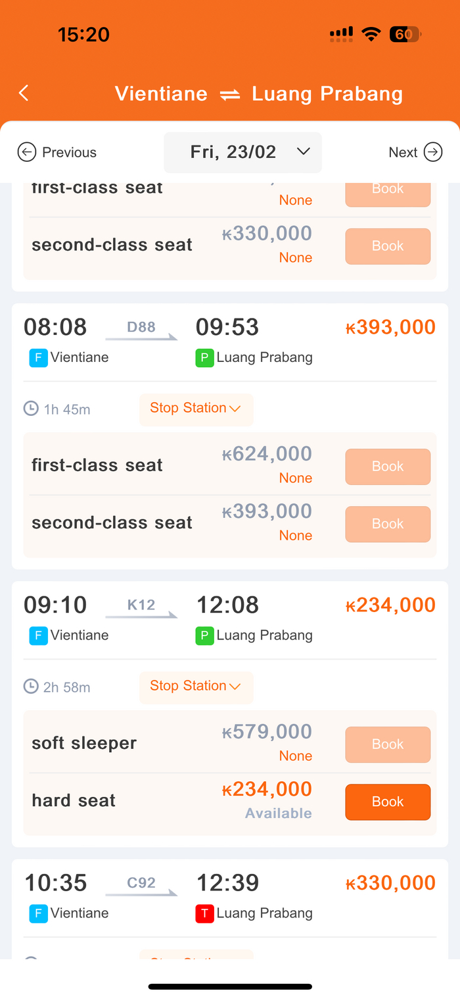Tap the swap direction arrows icon

pos(230,95)
